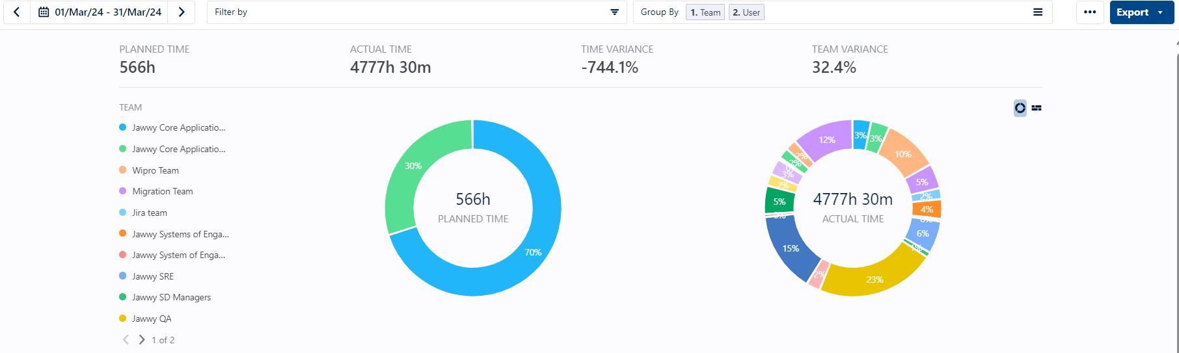Switch to donut chart view

pyautogui.click(x=1020, y=108)
